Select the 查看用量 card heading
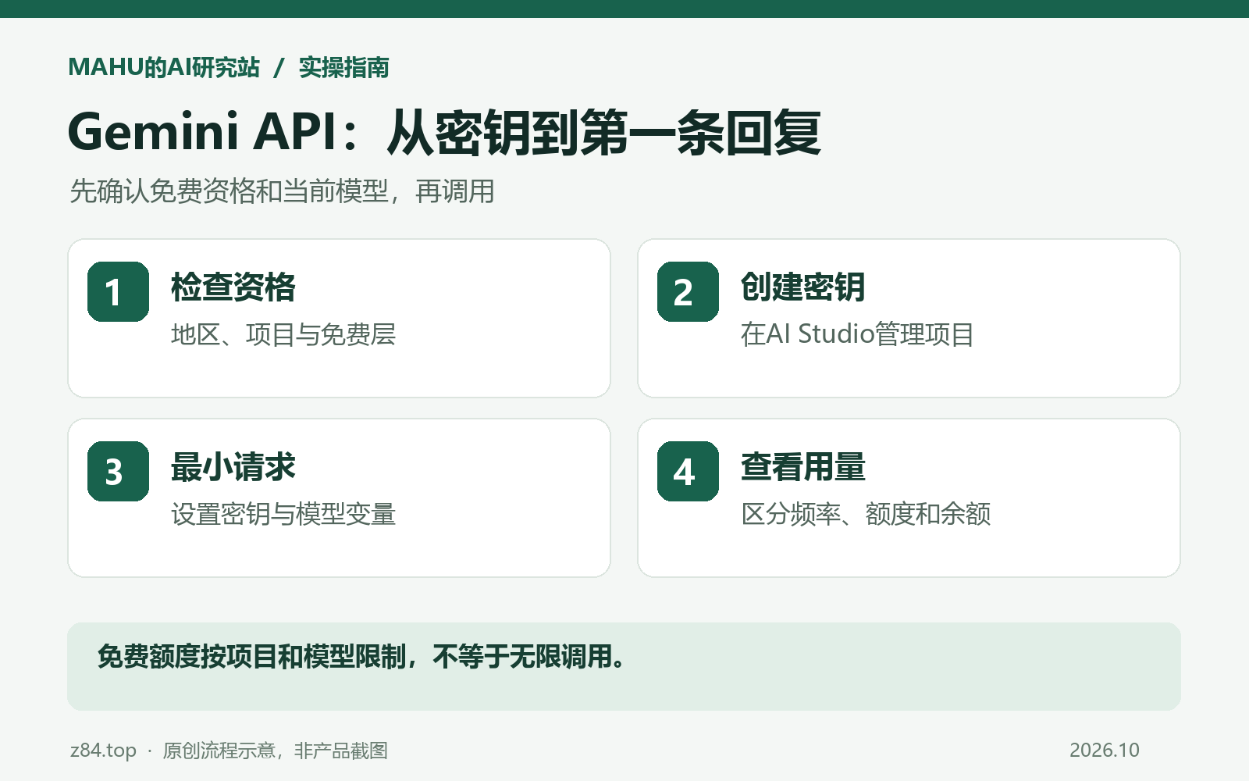Screen dimensions: 1249x781 point(803,467)
